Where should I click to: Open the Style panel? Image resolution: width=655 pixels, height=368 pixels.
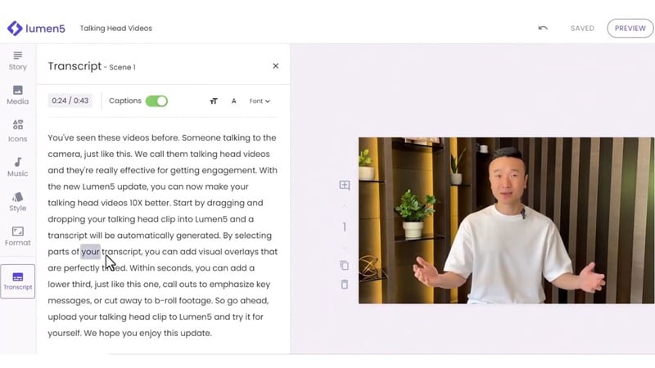17,202
